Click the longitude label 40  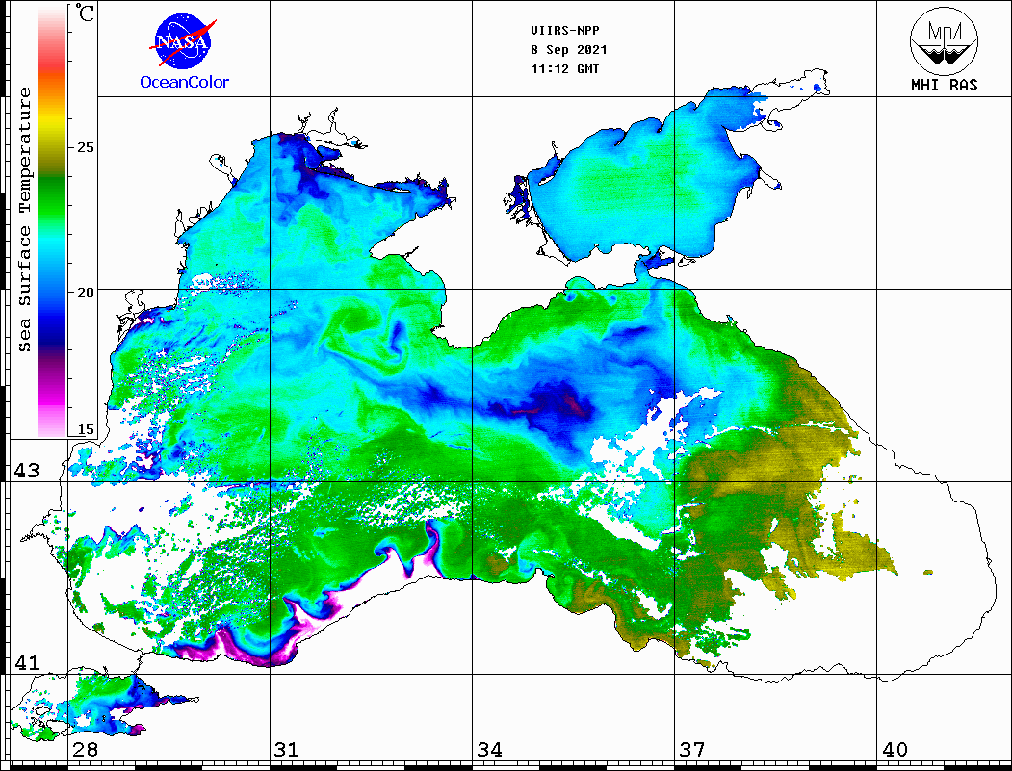pos(895,749)
